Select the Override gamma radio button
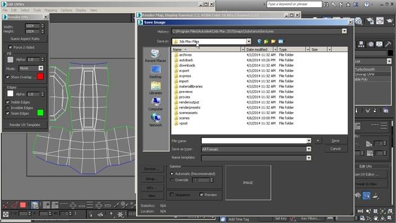The width and height of the screenshot is (396, 223). (172, 180)
